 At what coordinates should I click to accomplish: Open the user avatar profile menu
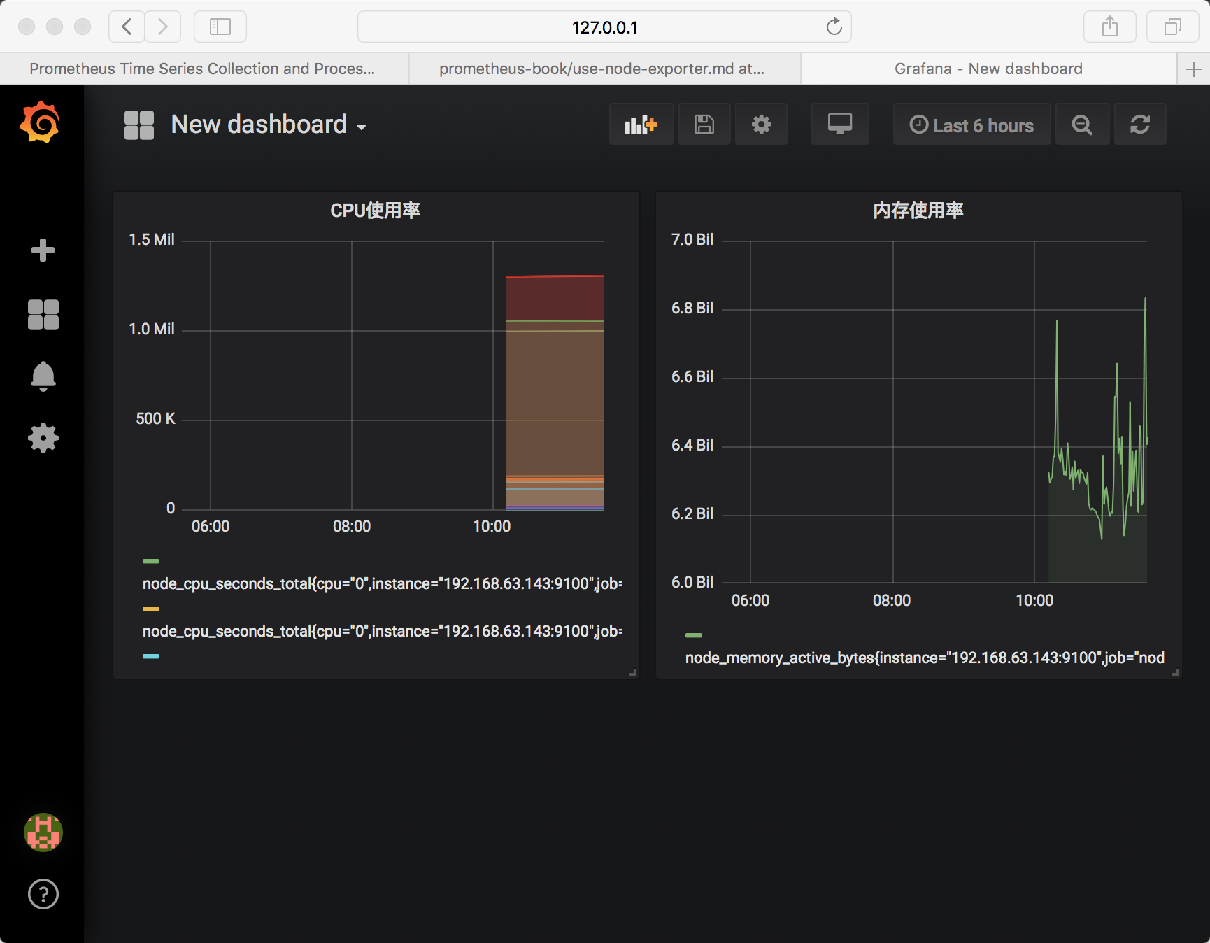(x=43, y=832)
